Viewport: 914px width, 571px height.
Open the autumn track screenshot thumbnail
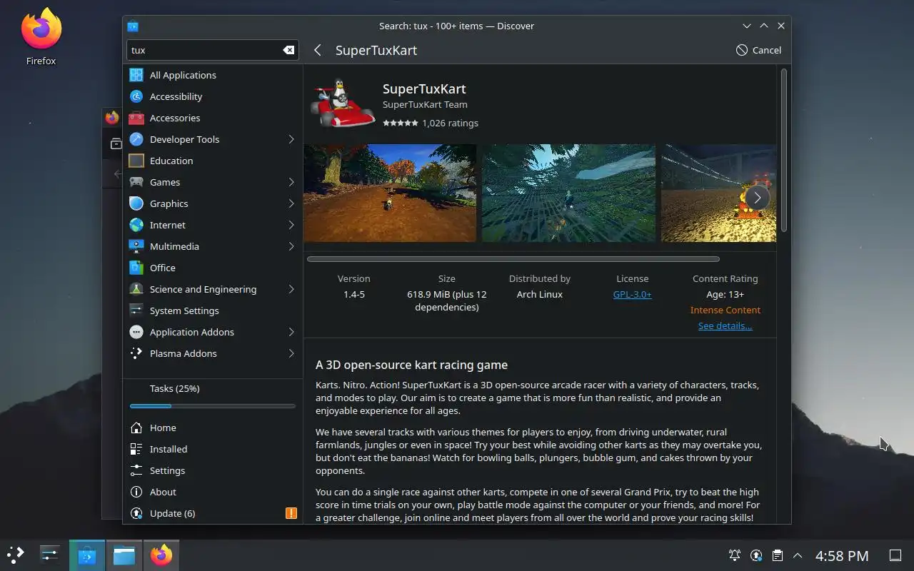tap(390, 193)
